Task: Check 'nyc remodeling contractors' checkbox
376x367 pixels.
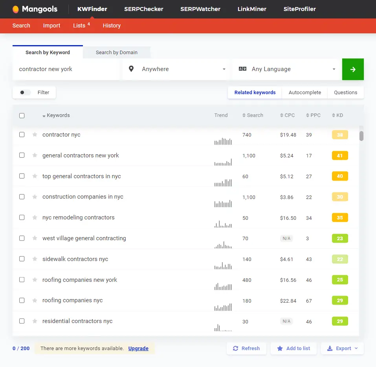Action: [22, 217]
